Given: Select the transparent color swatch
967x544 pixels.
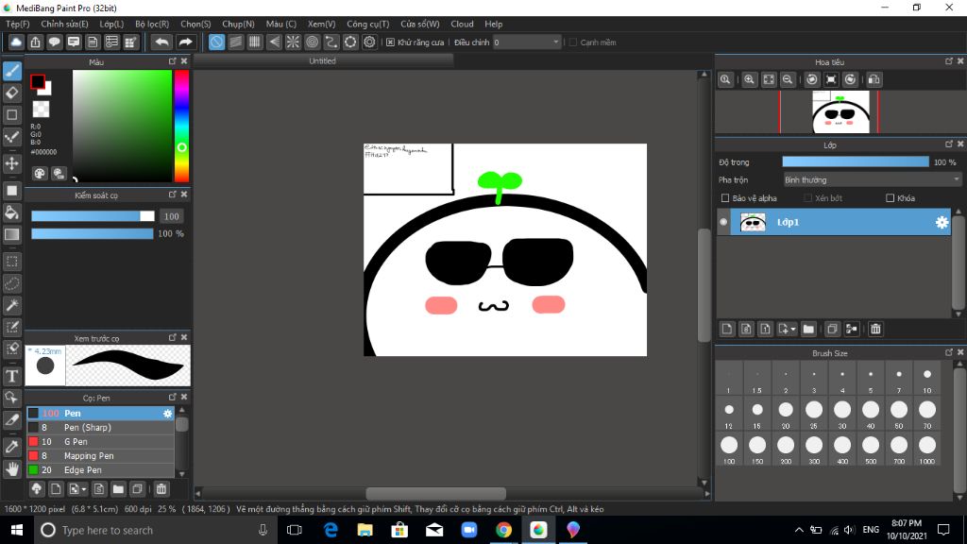Looking at the screenshot, I should pos(41,110).
